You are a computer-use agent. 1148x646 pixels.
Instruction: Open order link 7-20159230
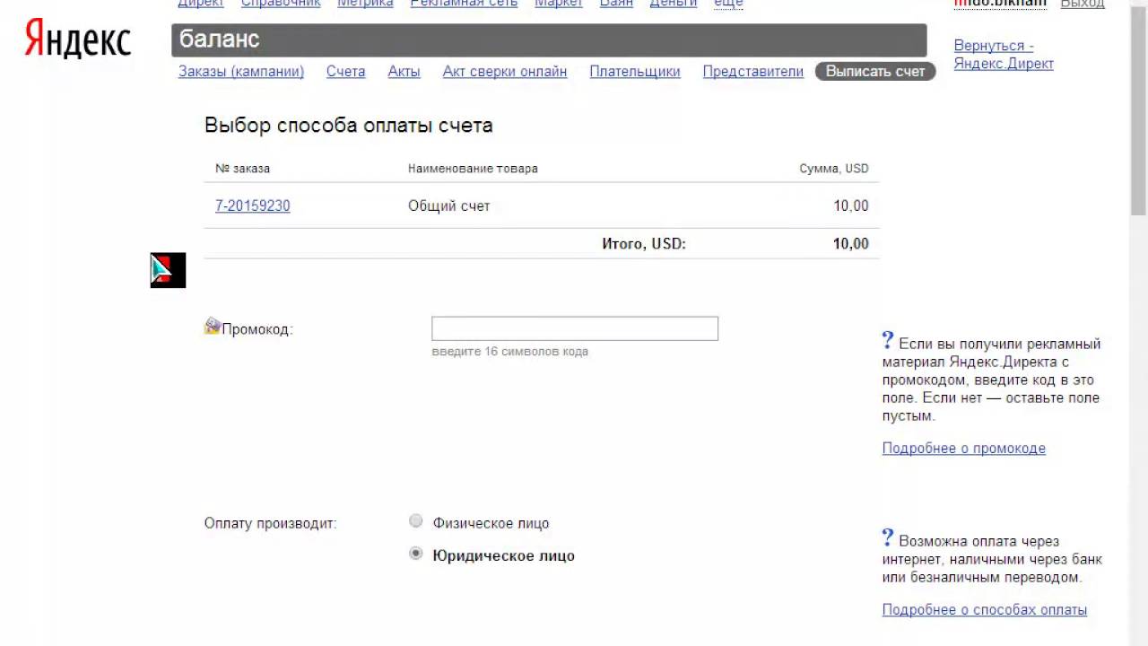pos(253,205)
